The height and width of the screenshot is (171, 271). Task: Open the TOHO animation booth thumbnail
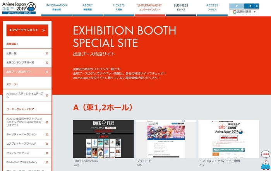(x=103, y=139)
